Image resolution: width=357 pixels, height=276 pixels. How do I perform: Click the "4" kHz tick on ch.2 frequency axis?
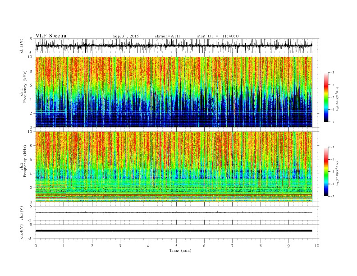(x=31, y=174)
